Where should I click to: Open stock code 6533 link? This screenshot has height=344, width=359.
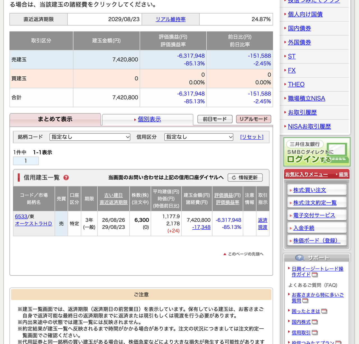[21, 217]
